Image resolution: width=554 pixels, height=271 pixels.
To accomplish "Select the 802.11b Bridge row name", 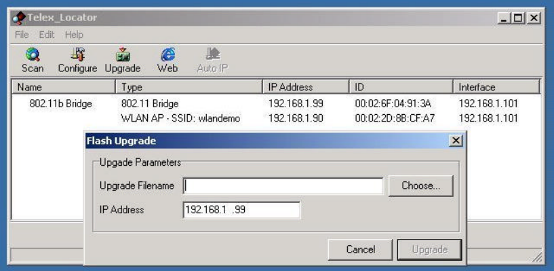I will point(61,104).
